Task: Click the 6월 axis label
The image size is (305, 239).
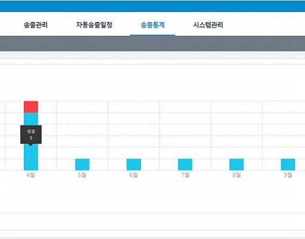Action: pos(134,175)
